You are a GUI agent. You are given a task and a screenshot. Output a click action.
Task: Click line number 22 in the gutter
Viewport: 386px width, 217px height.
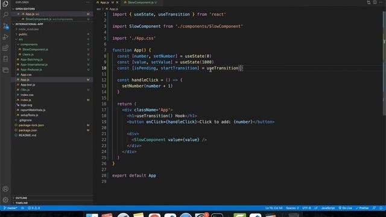pyautogui.click(x=104, y=139)
